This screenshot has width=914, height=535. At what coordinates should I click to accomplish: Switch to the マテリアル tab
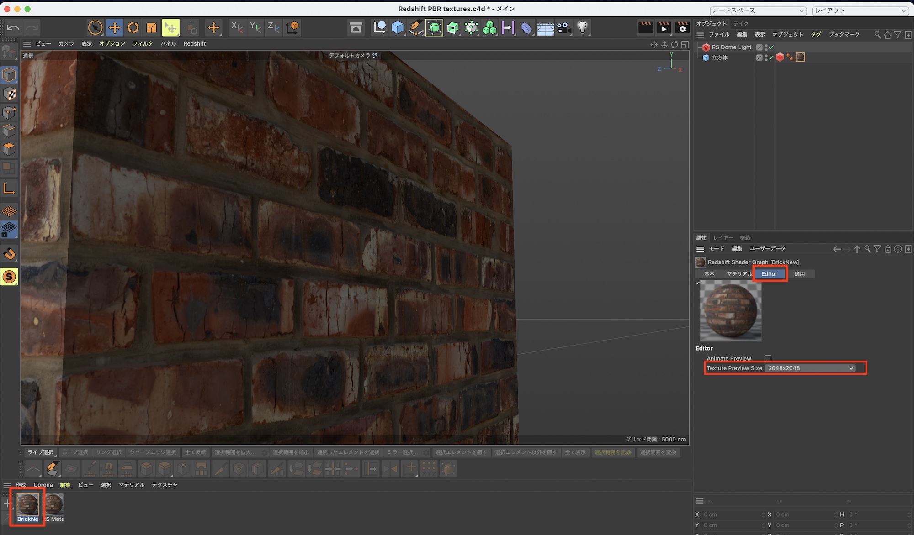[x=739, y=274]
